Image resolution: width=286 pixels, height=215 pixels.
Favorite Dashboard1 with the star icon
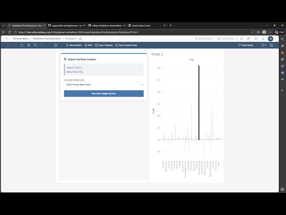coord(80,39)
